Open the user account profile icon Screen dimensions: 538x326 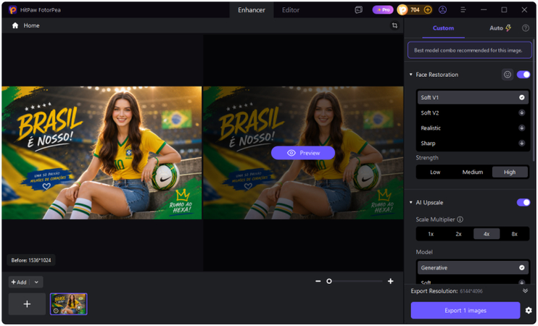point(442,10)
